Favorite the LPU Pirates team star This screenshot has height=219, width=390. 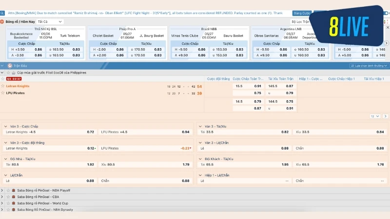tap(2, 93)
